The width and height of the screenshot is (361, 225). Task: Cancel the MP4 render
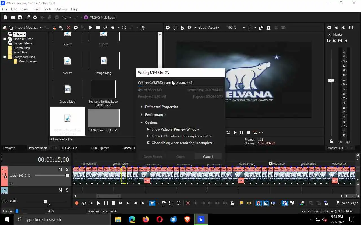(208, 157)
